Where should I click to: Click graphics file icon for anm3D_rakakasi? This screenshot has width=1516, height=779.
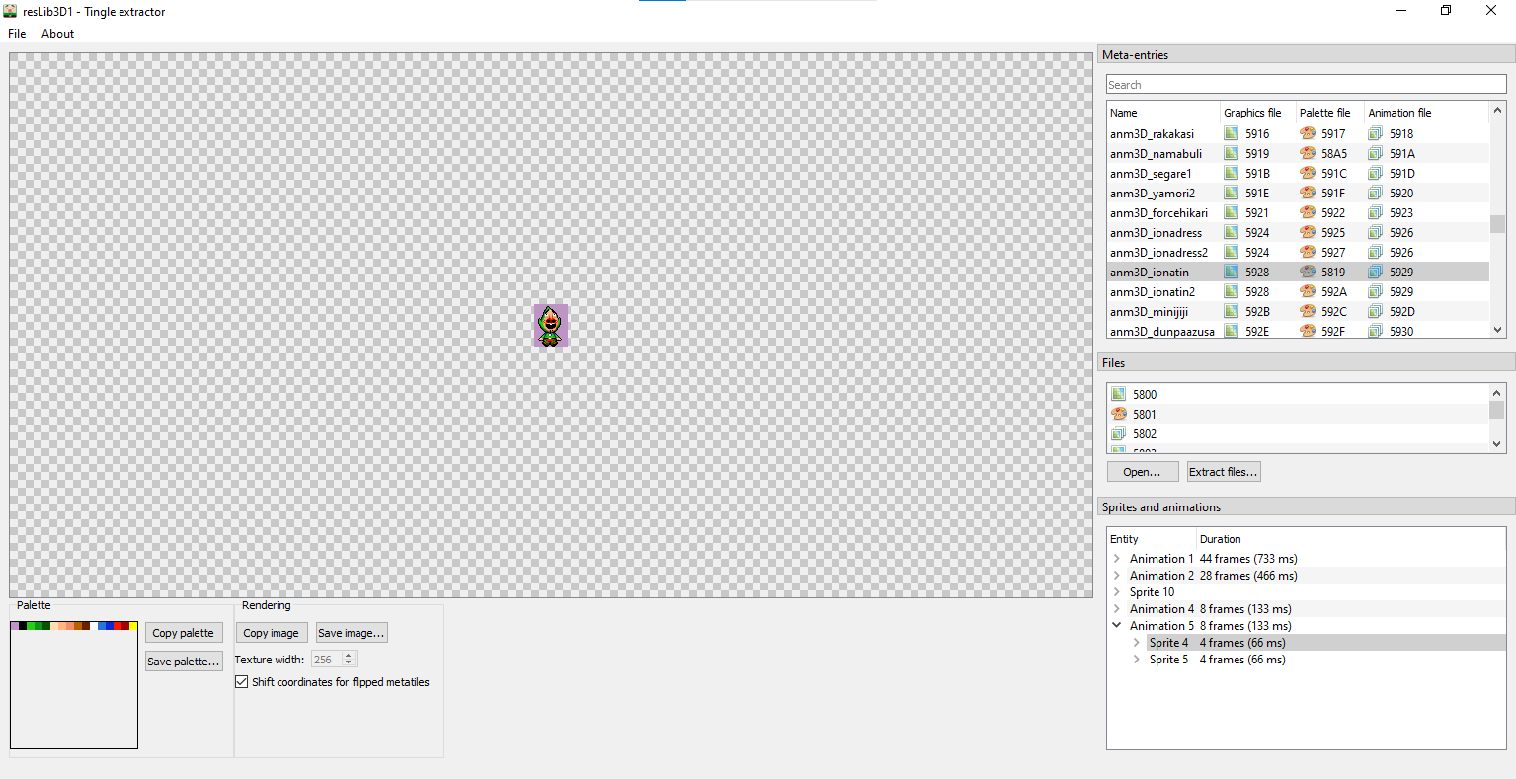coord(1231,133)
